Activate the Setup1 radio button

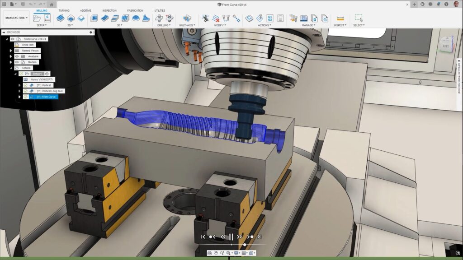(47, 74)
